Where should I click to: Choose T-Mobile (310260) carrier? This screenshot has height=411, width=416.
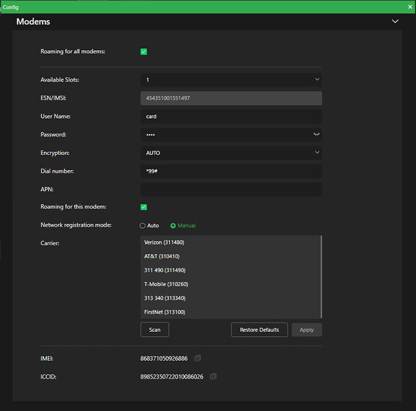(166, 284)
